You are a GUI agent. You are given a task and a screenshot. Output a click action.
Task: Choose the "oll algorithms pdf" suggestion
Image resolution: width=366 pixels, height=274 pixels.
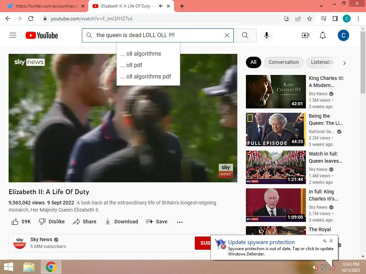[148, 76]
